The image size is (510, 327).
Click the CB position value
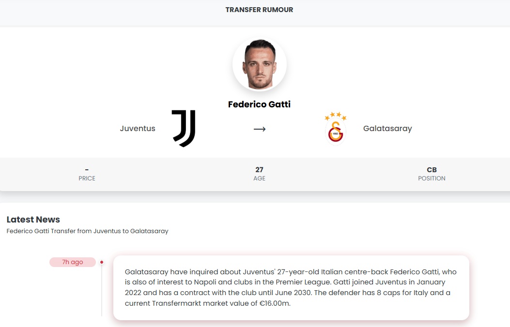click(432, 170)
